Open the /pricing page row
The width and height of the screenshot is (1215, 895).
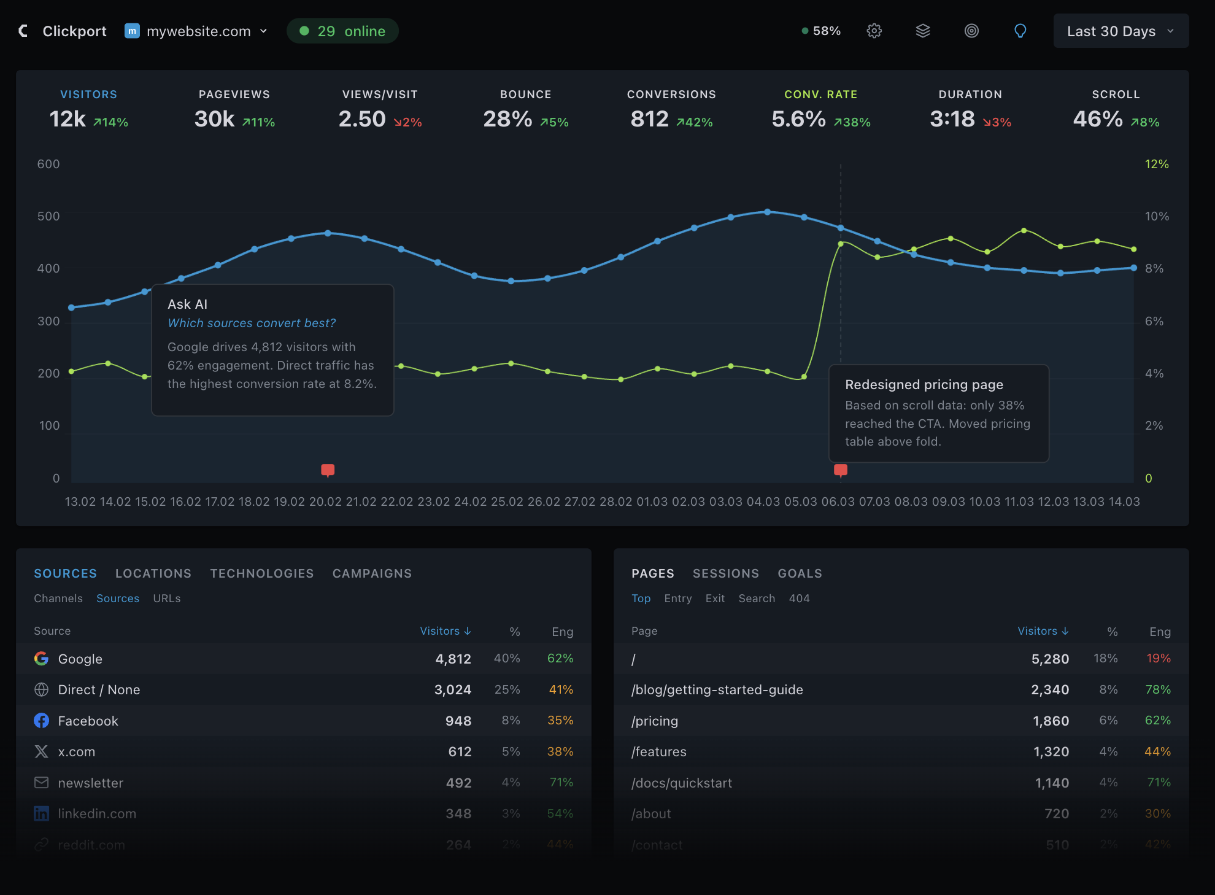coord(655,721)
